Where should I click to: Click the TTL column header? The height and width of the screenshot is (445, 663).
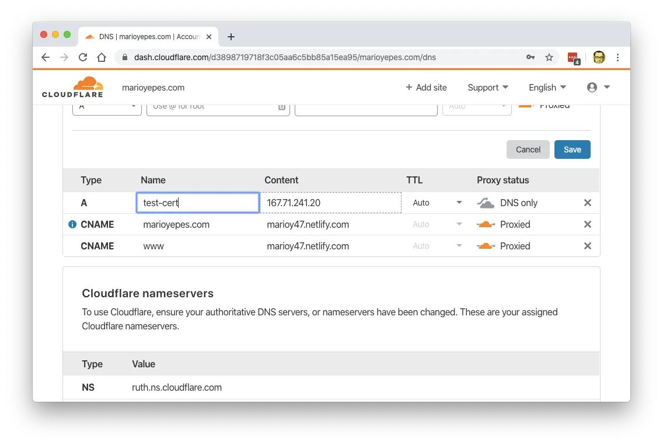414,180
